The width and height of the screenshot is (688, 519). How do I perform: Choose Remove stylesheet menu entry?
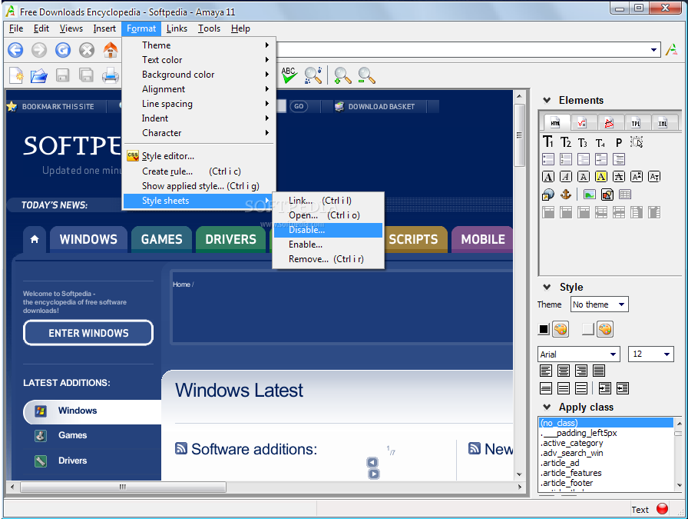(328, 259)
